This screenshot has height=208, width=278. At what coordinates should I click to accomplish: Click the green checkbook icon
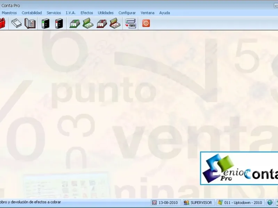tap(88, 23)
